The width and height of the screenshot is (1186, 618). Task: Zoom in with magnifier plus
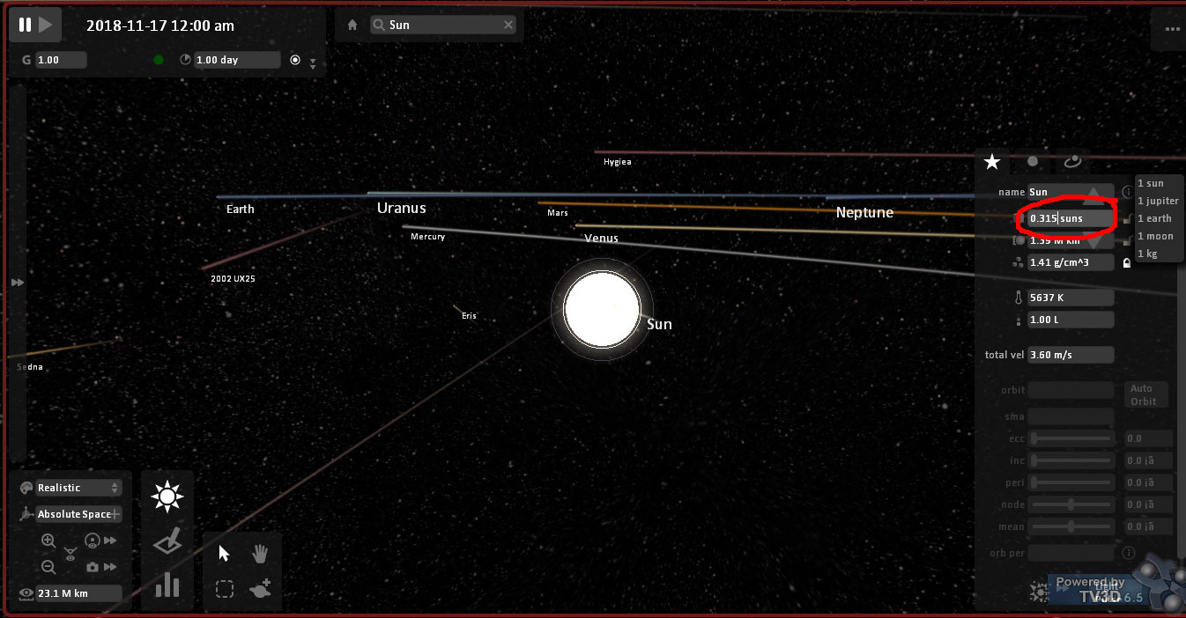[x=48, y=541]
